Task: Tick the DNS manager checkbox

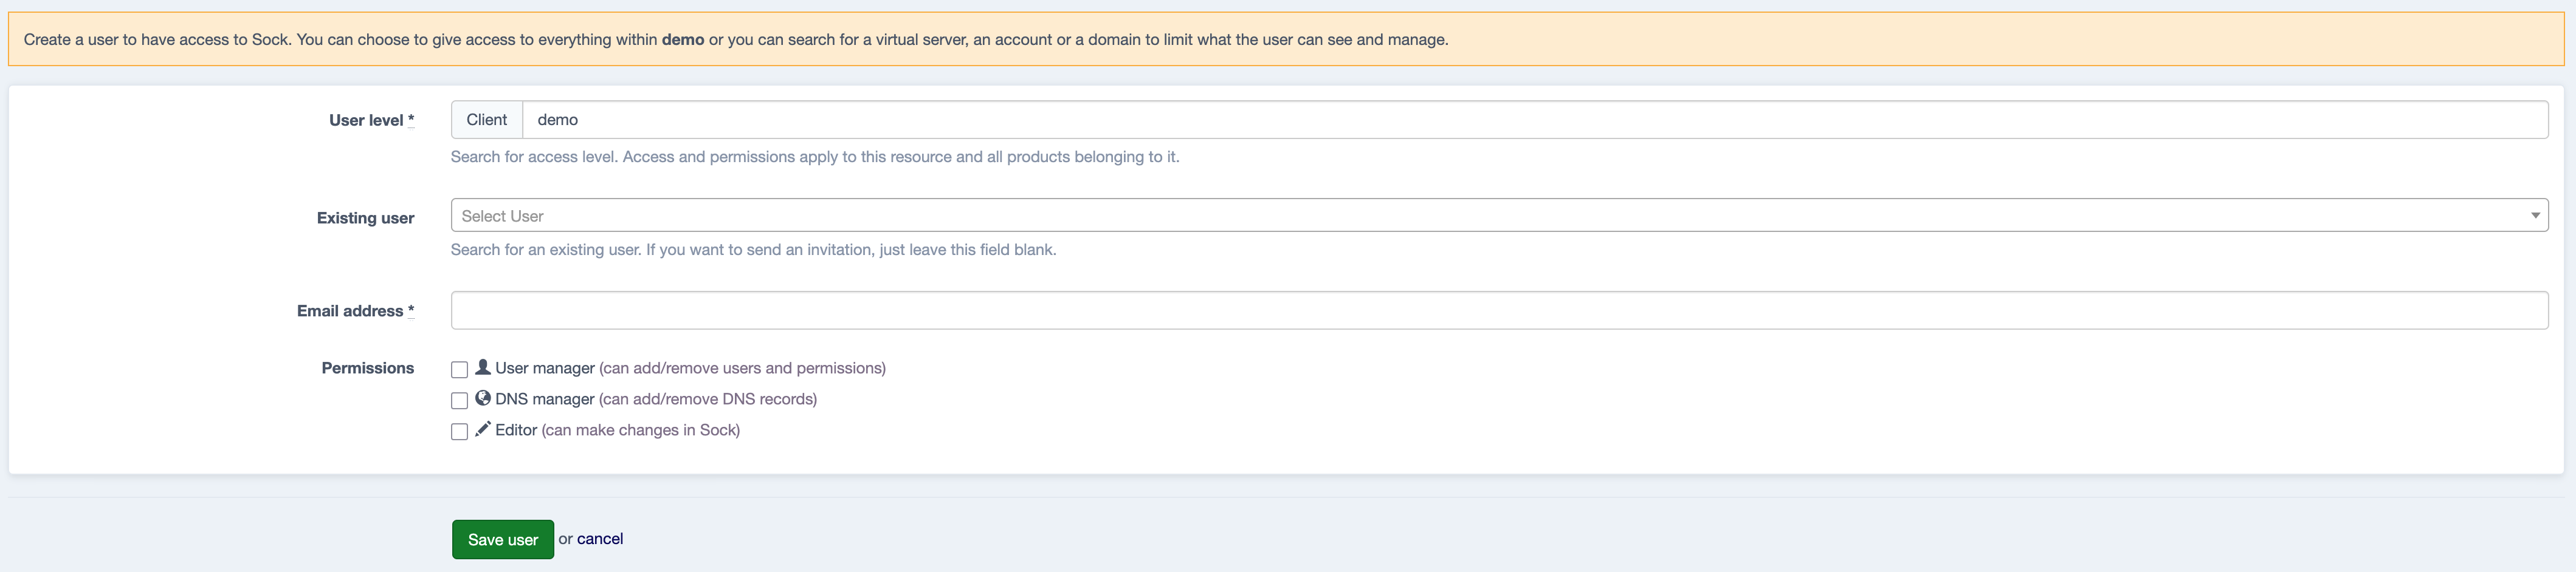Action: pyautogui.click(x=459, y=400)
